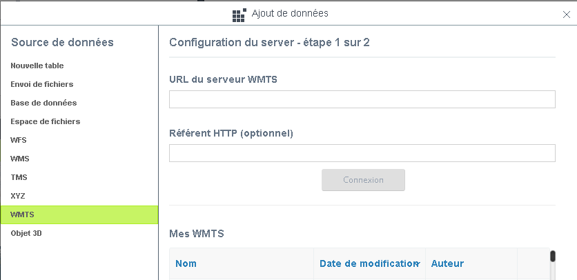Select Espace de fichiers option
577x280 pixels.
[46, 121]
